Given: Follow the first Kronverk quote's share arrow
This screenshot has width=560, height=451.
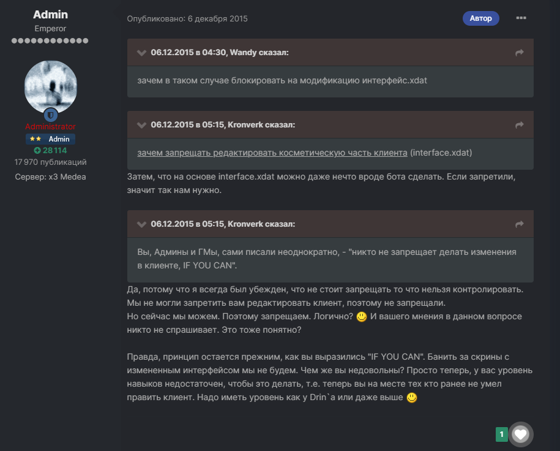Looking at the screenshot, I should (519, 125).
